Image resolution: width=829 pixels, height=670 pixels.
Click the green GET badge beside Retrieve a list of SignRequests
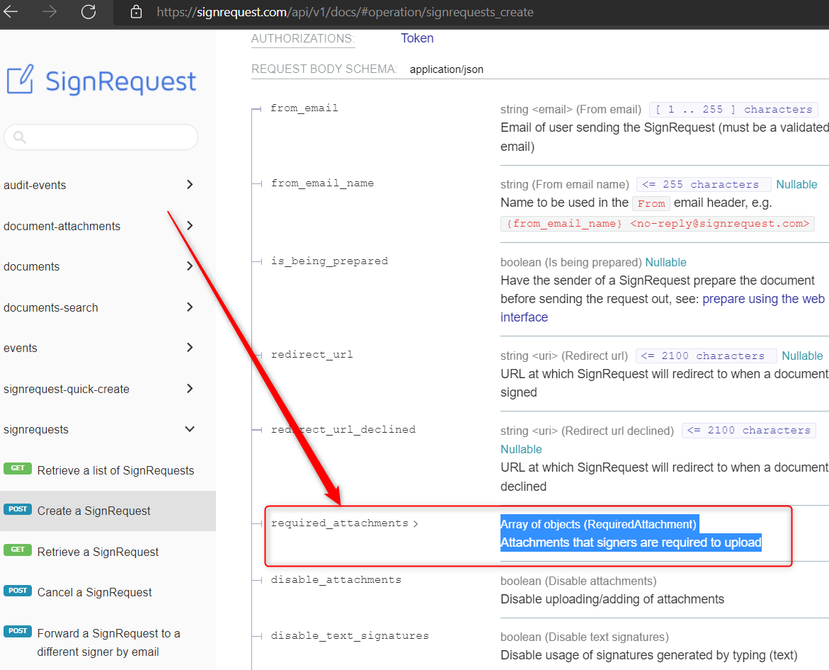[x=18, y=468]
